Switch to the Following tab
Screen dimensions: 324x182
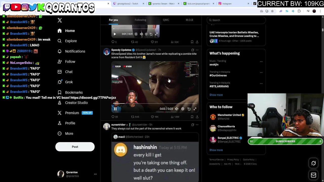click(x=140, y=20)
